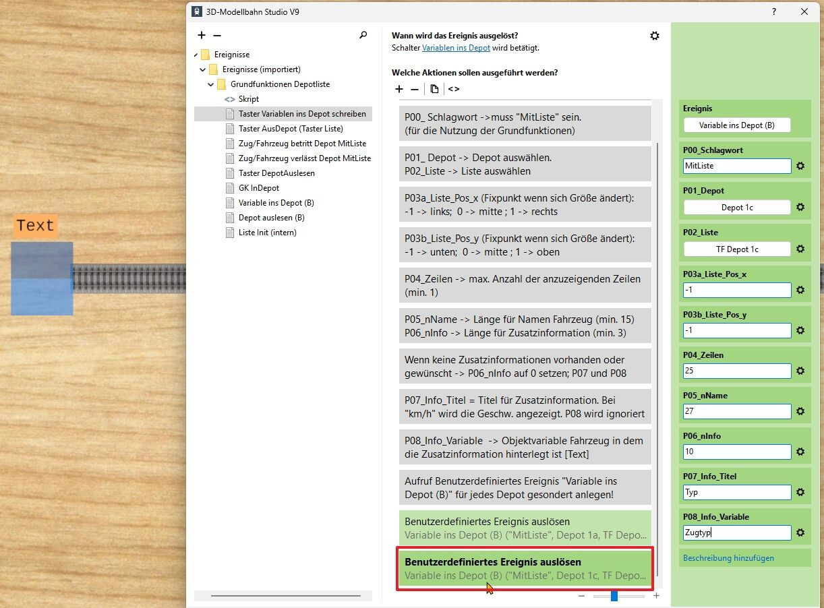The width and height of the screenshot is (824, 608).
Task: Copy action using the duplicate icon
Action: [x=434, y=89]
